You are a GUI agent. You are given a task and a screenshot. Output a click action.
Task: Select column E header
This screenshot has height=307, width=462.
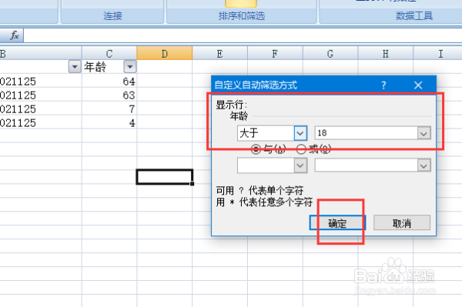[219, 54]
